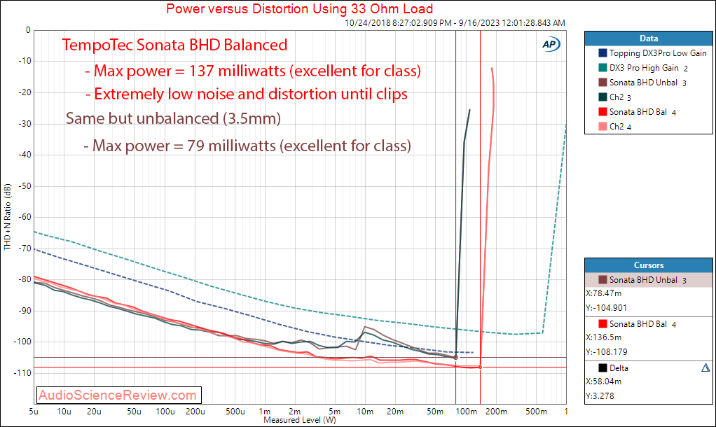Click the Ch2 4 legend color swatch
Screen dimensions: 716x427
pos(603,126)
